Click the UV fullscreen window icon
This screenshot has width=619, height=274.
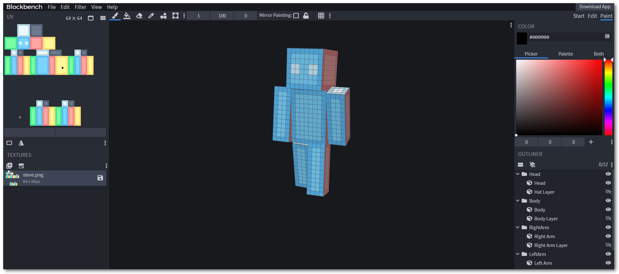91,18
